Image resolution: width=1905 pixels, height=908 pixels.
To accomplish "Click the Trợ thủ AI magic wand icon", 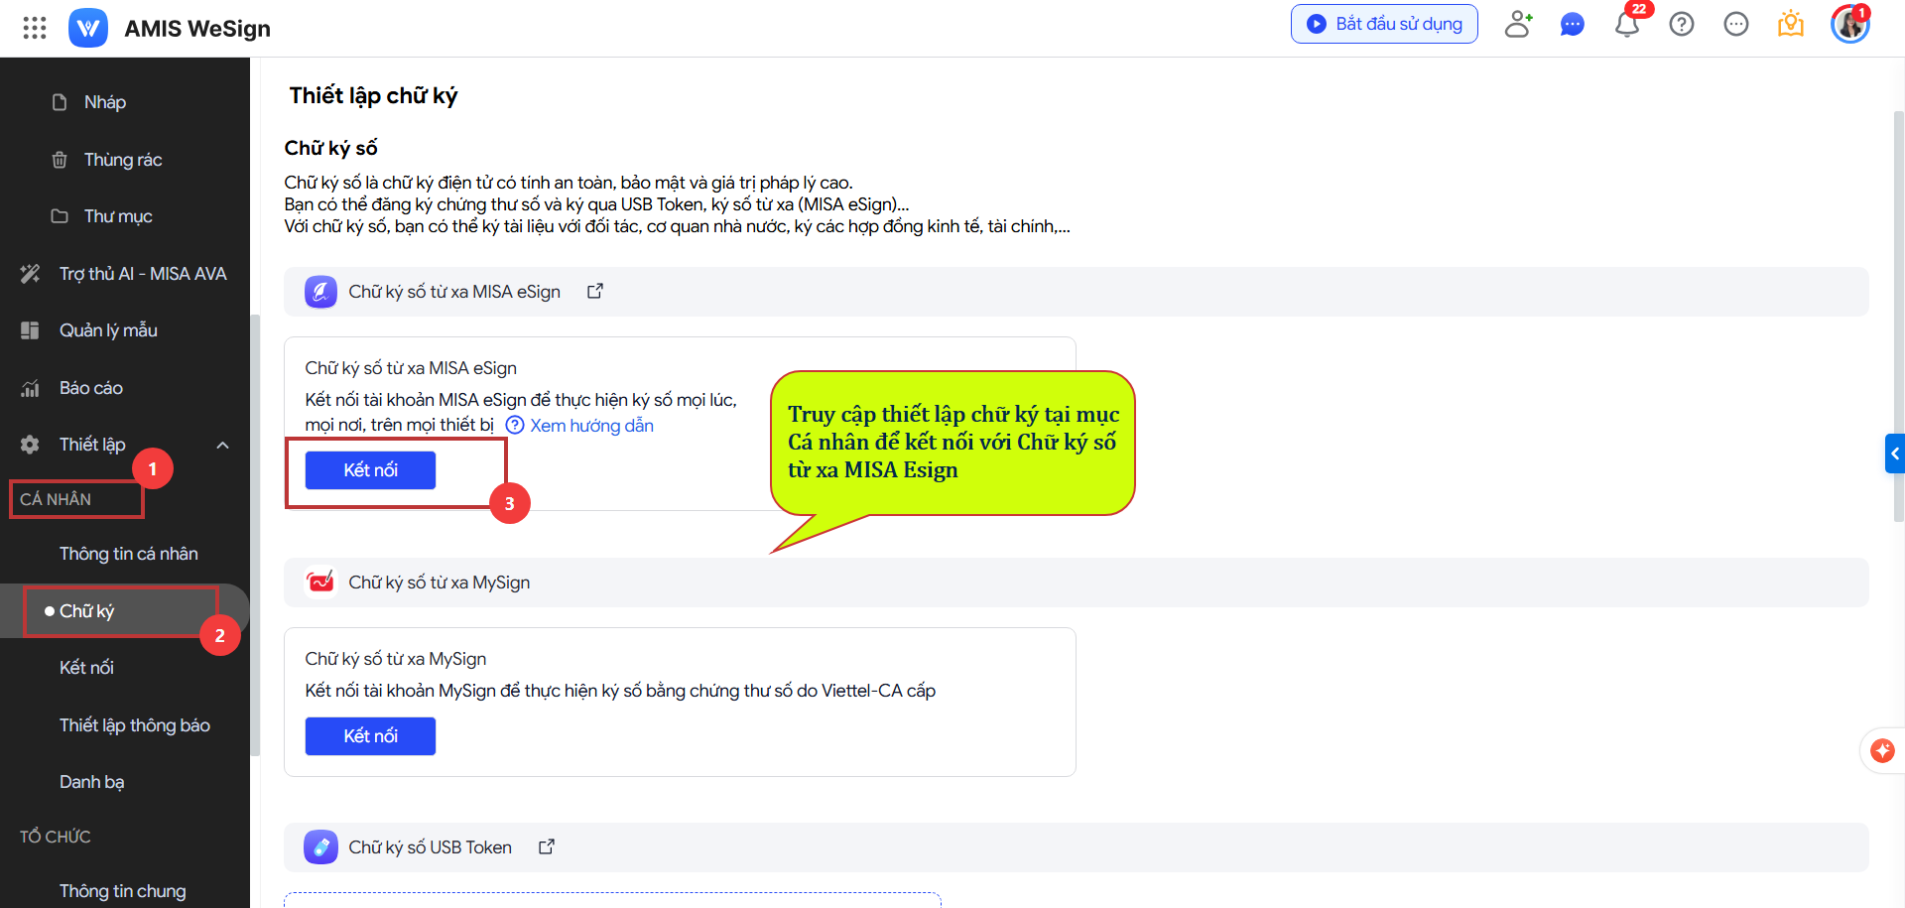I will (x=31, y=274).
